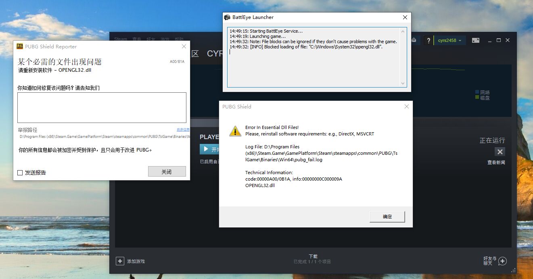Switch Steam to Big Picture mode icon
The height and width of the screenshot is (279, 533).
pos(476,40)
